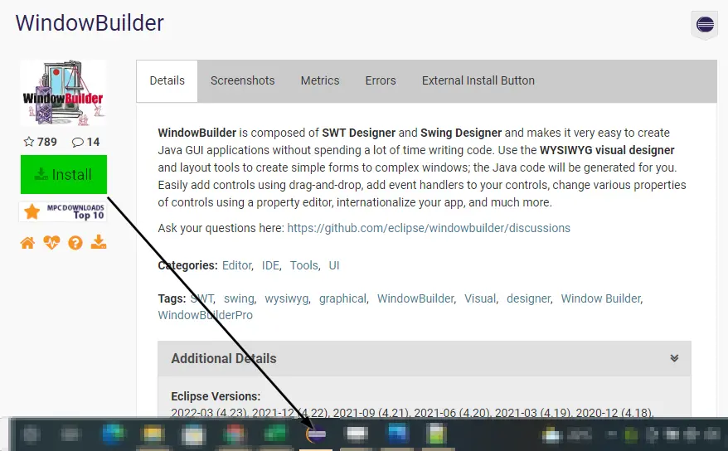
Task: Click the single-word WindowBuilder tag link
Action: 415,298
